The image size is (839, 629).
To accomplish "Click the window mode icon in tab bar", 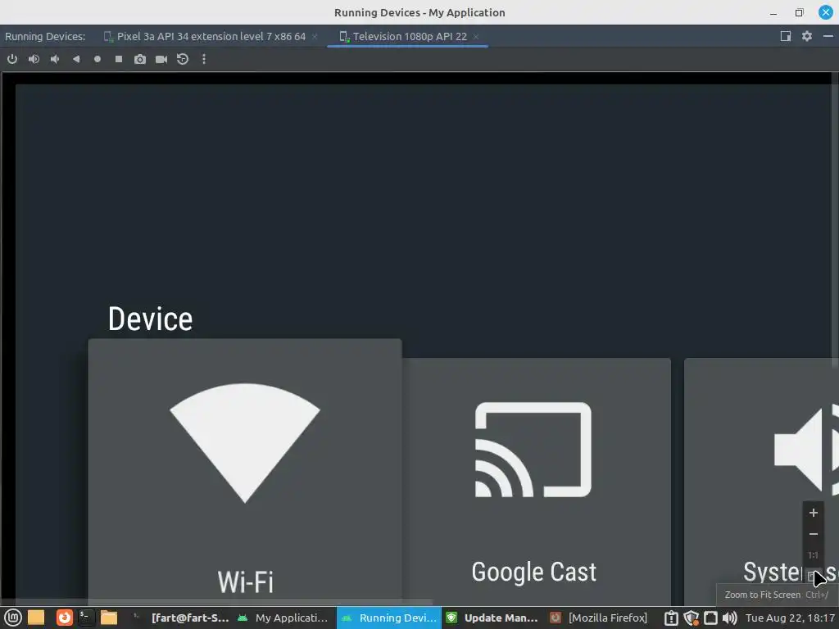I will [786, 36].
